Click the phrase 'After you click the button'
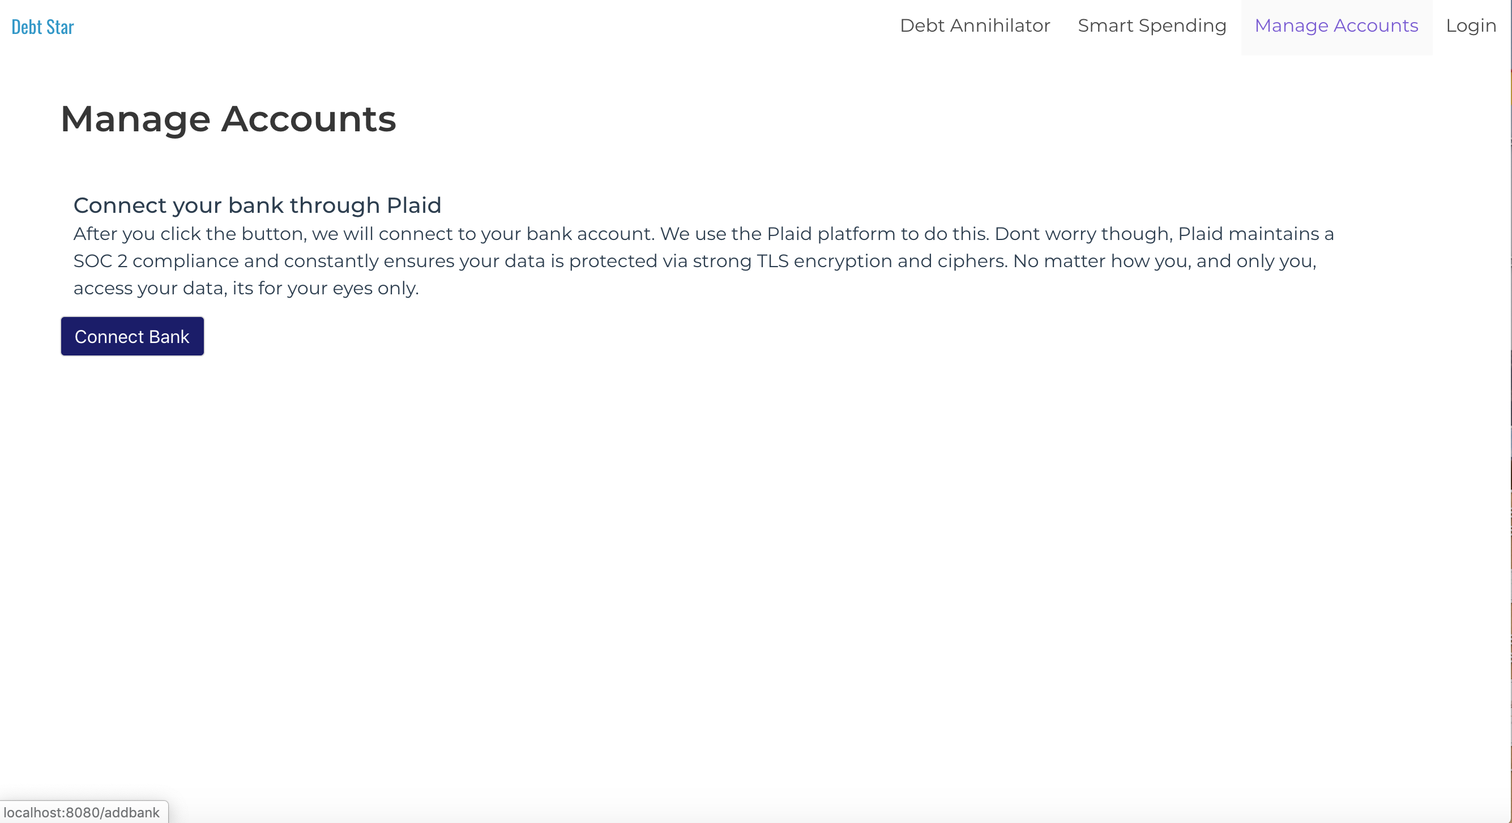 tap(189, 234)
